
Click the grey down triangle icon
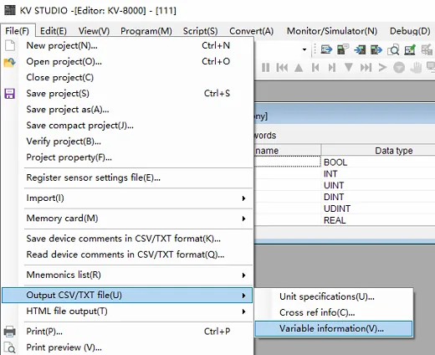click(349, 67)
